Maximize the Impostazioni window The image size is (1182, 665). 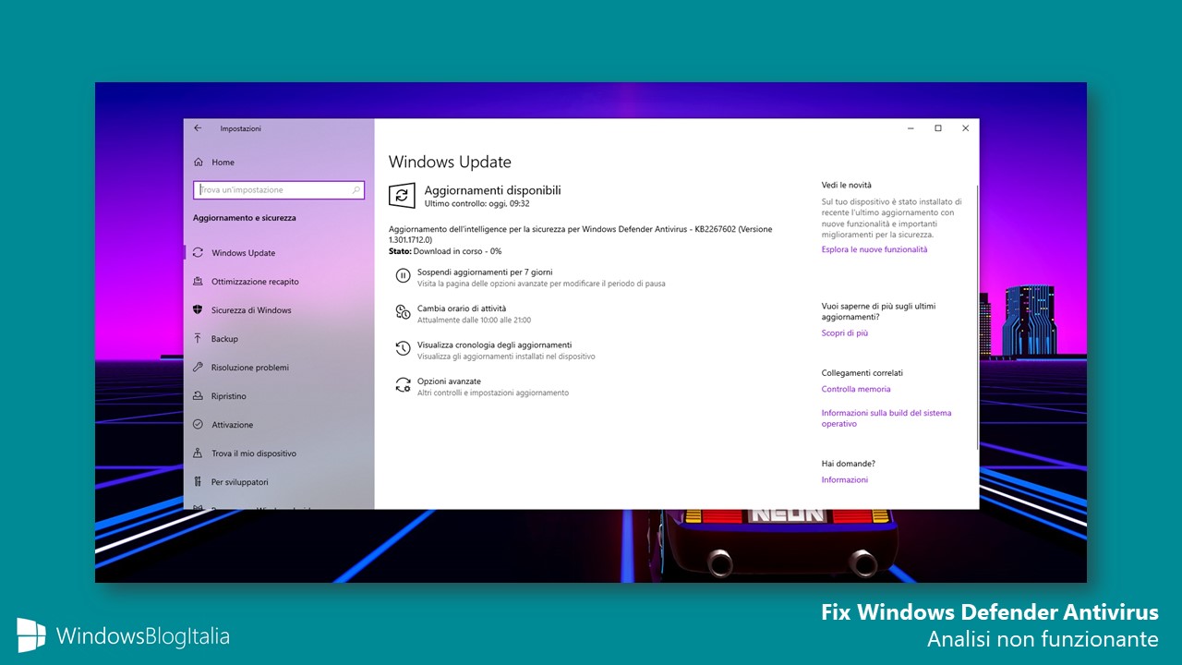click(x=938, y=128)
